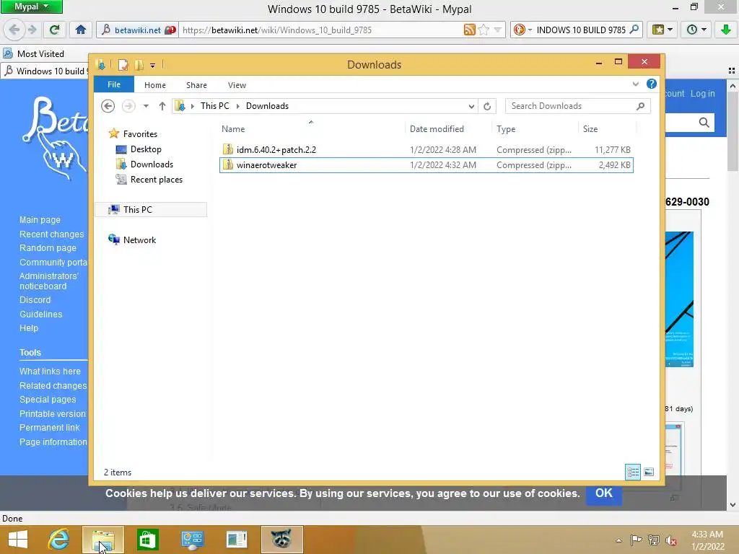Click the taskbar clock and date
The width and height of the screenshot is (739, 554).
point(707,540)
